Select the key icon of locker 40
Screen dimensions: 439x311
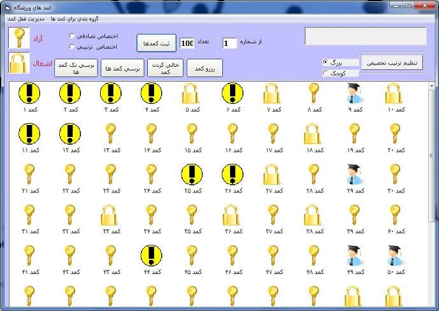tap(395, 215)
